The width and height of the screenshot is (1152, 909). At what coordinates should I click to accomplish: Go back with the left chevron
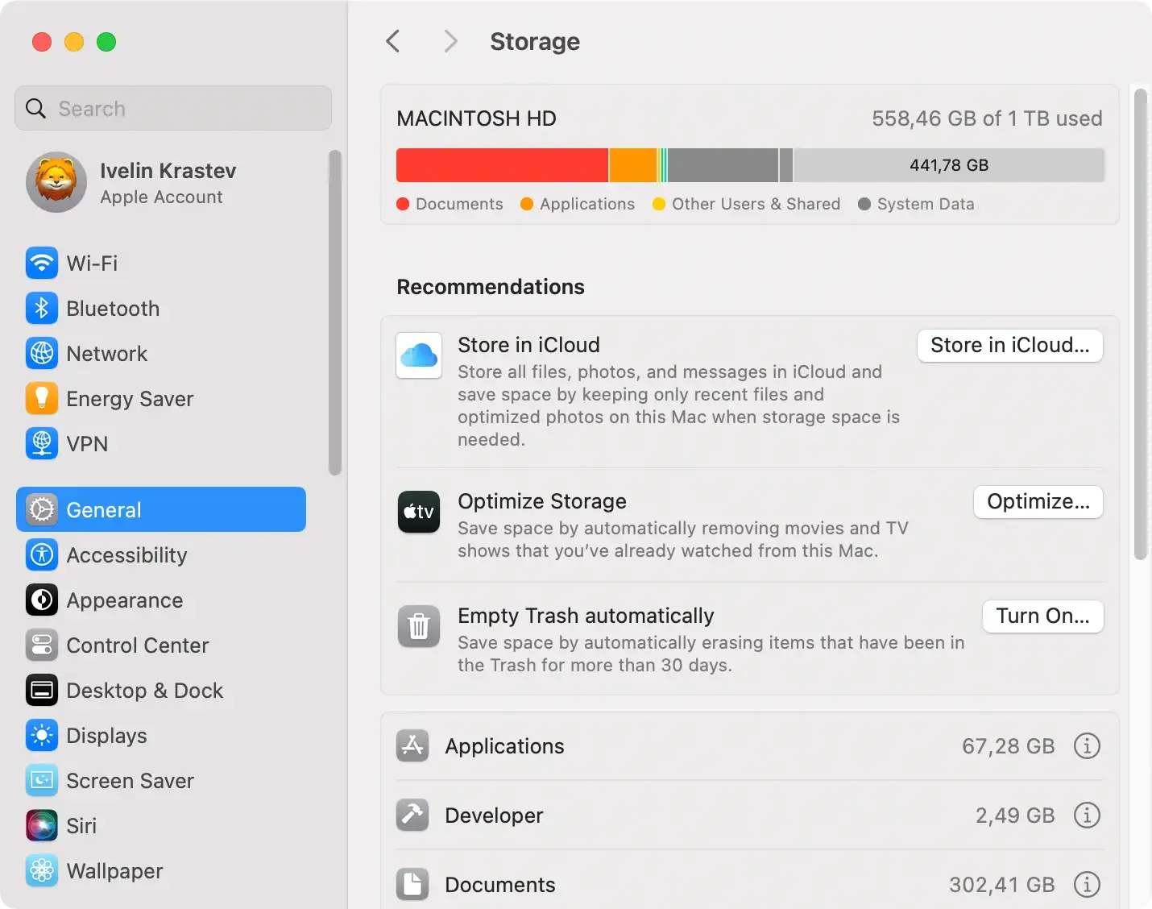(393, 41)
